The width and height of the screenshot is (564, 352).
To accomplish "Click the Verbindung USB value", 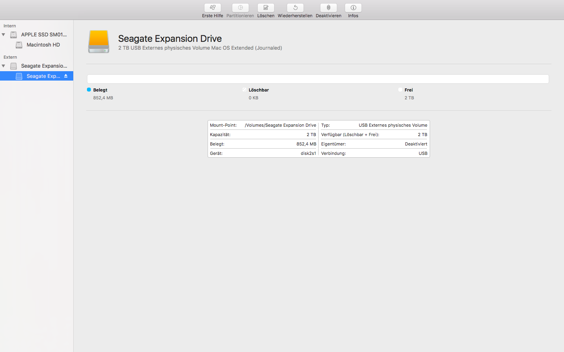I will pyautogui.click(x=423, y=153).
